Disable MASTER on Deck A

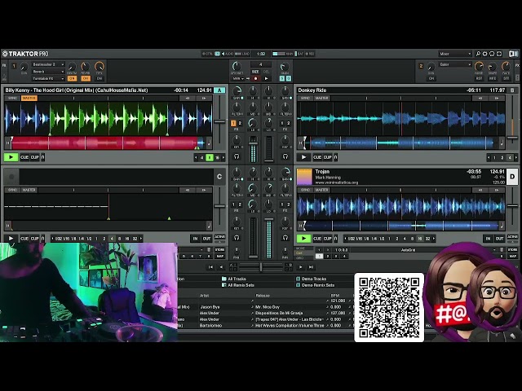[x=29, y=98]
